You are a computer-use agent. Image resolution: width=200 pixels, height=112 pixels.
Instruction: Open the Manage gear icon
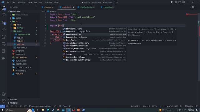pos(3,101)
